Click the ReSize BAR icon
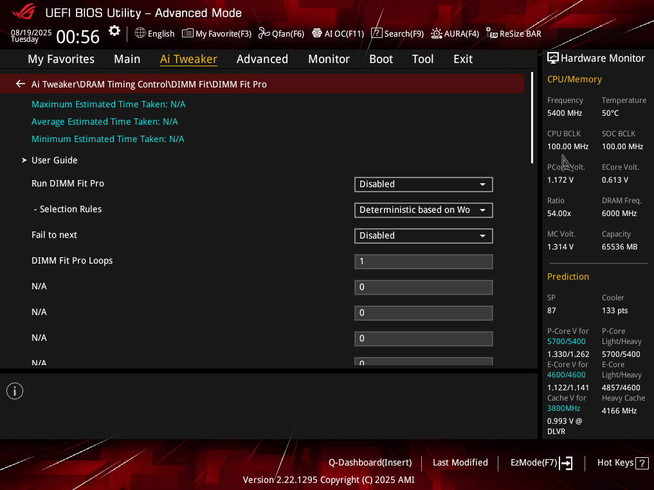This screenshot has height=490, width=654. pyautogui.click(x=492, y=33)
